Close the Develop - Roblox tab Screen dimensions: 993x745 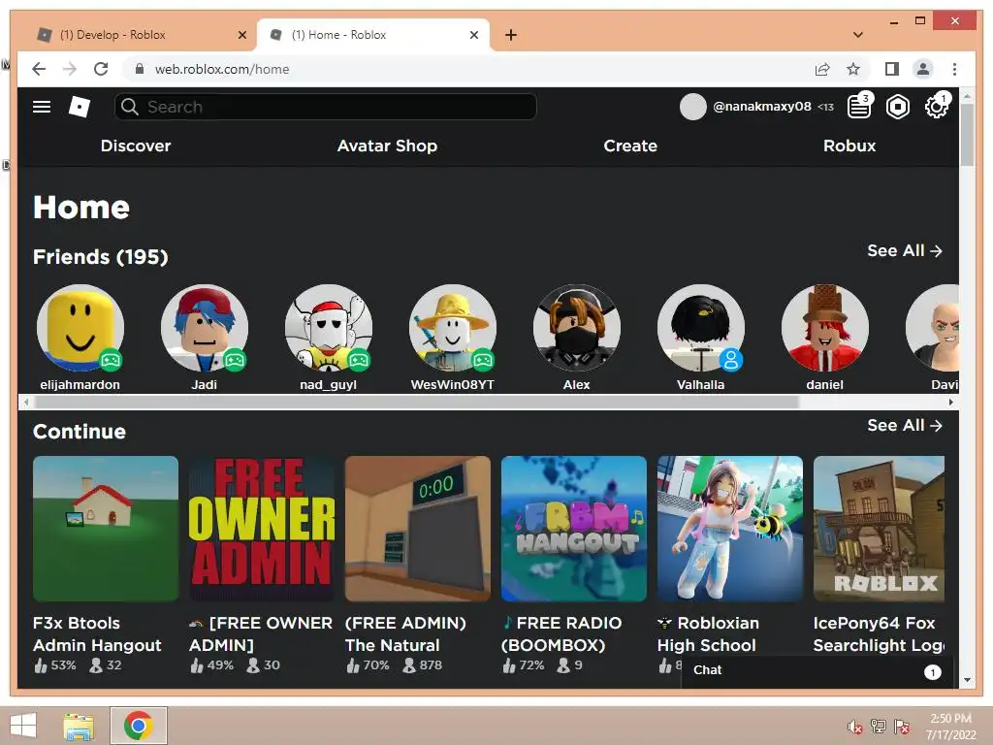pos(241,35)
